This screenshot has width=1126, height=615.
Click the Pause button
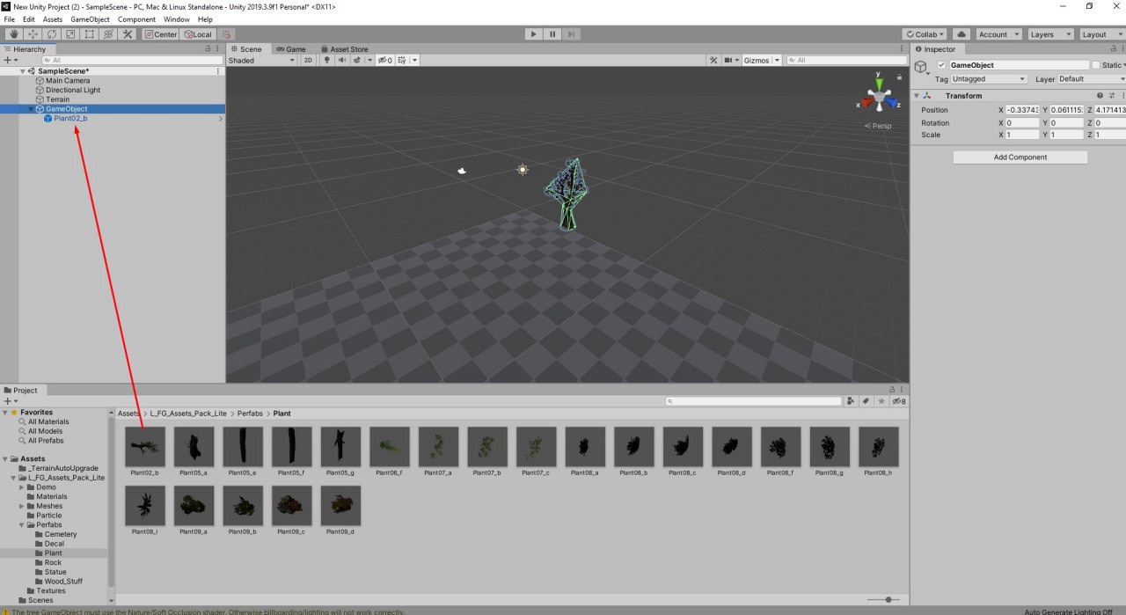point(552,34)
